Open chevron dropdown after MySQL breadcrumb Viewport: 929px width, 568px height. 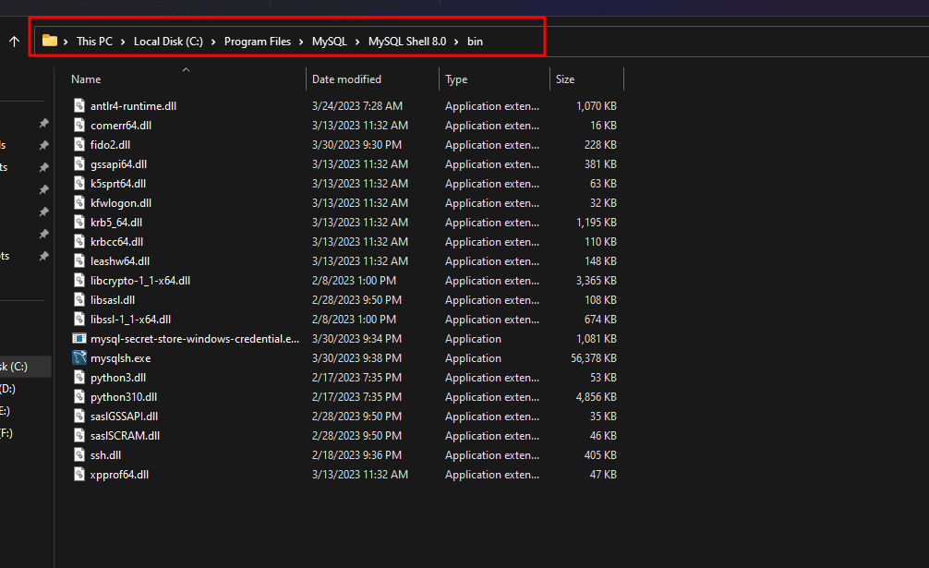tap(357, 42)
